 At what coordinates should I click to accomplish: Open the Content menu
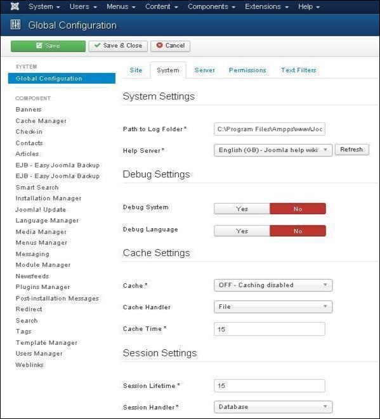[162, 7]
